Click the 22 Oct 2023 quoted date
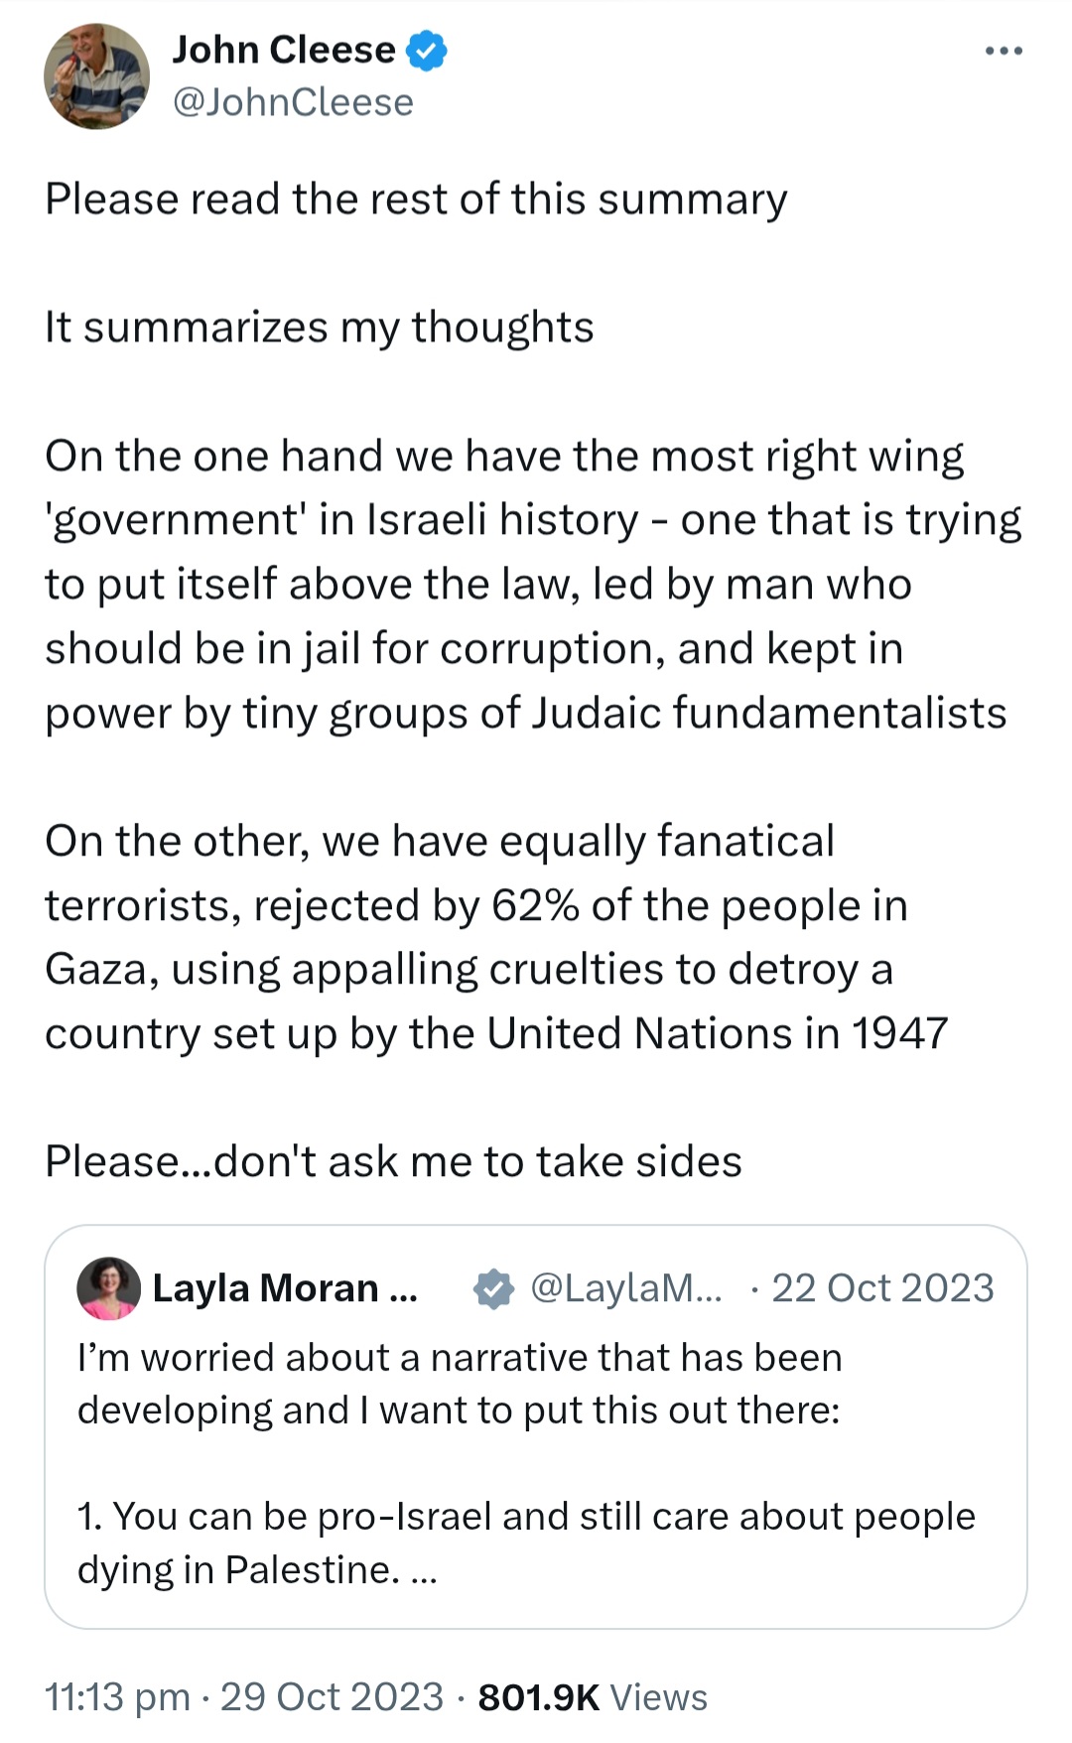This screenshot has height=1743, width=1072. (882, 1287)
